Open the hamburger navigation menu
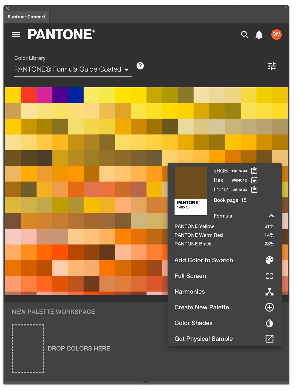The height and width of the screenshot is (390, 295). (16, 35)
